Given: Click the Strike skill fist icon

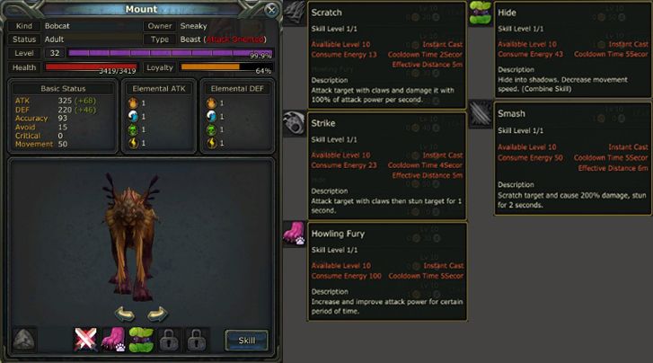Looking at the screenshot, I should 295,123.
